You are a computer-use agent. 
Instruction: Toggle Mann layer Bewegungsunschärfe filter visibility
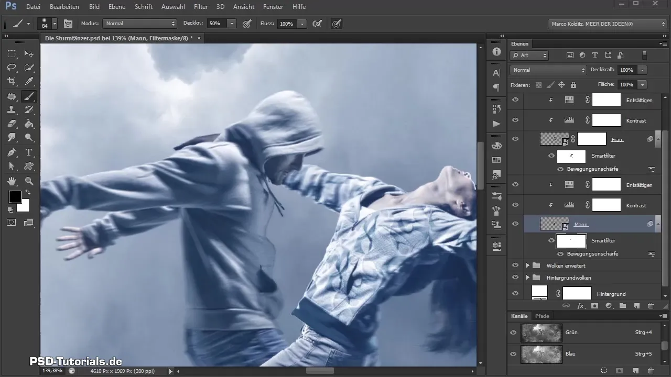pos(560,254)
